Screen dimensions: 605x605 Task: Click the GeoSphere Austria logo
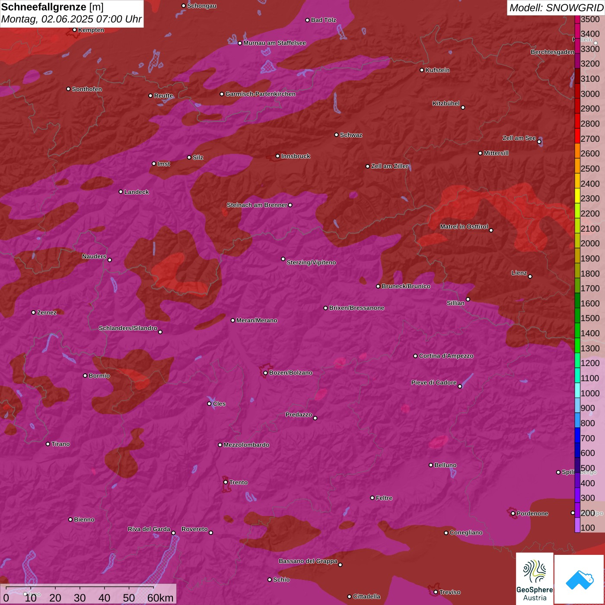pos(535,579)
